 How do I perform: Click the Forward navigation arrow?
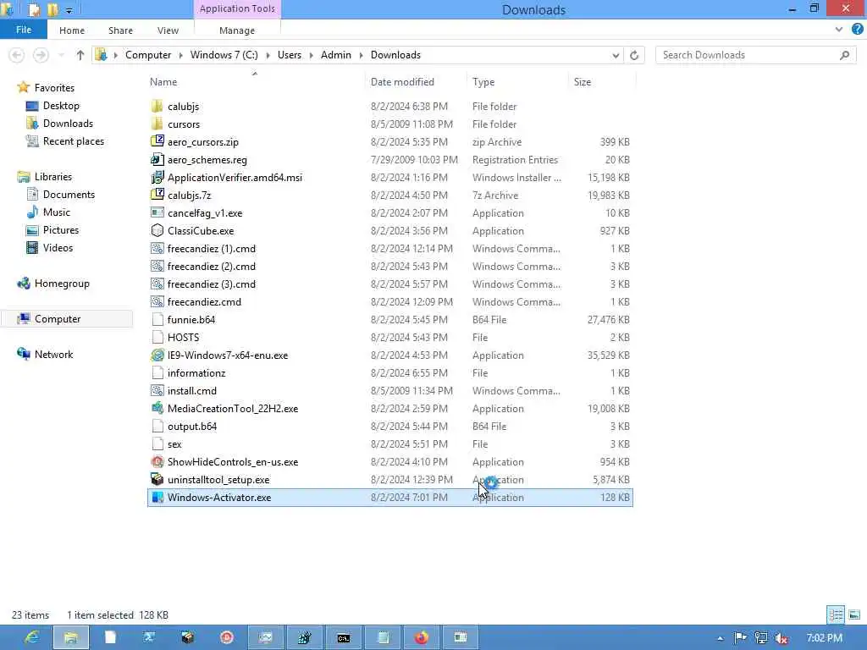(41, 55)
